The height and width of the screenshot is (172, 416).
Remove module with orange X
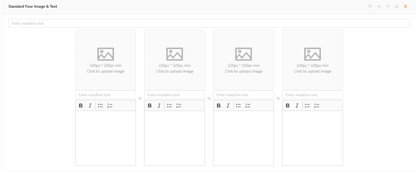pos(406,7)
